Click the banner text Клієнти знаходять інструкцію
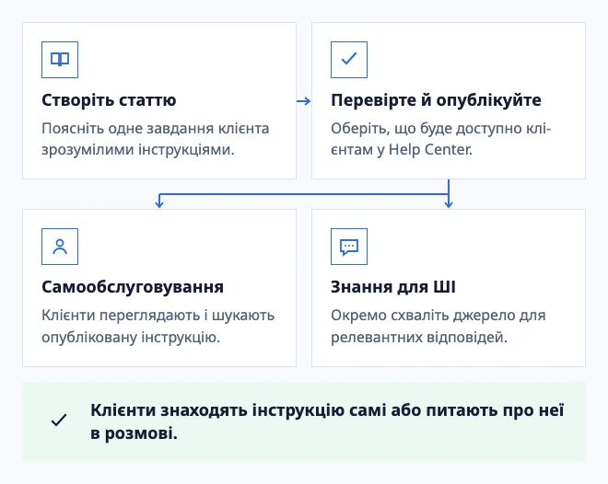 tap(217, 410)
